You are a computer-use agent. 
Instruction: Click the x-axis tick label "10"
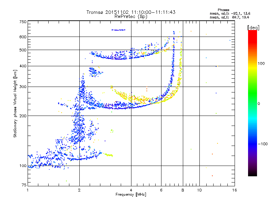coord(199,190)
